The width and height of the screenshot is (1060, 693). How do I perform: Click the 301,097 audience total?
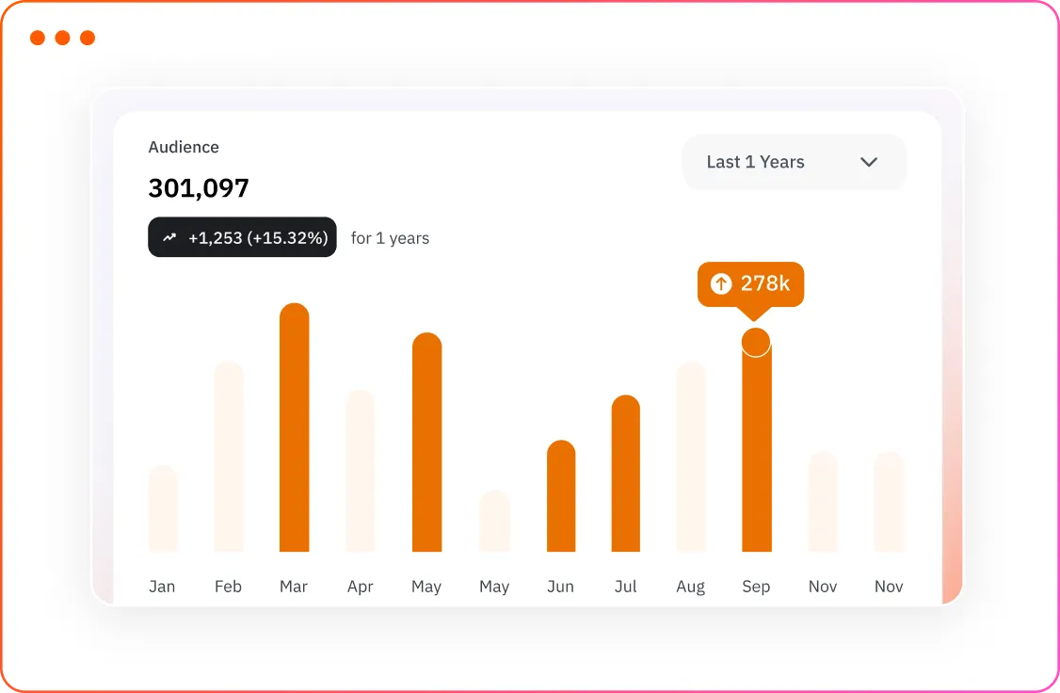coord(199,187)
